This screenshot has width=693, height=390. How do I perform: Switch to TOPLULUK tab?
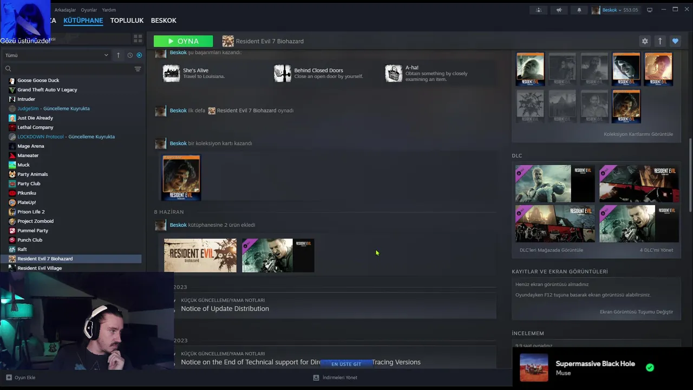127,21
